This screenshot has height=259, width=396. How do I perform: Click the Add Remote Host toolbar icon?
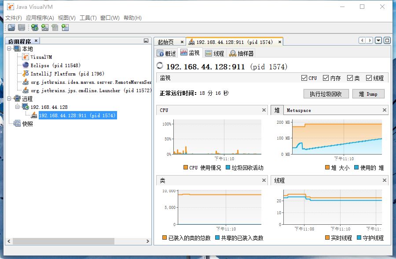coord(34,28)
